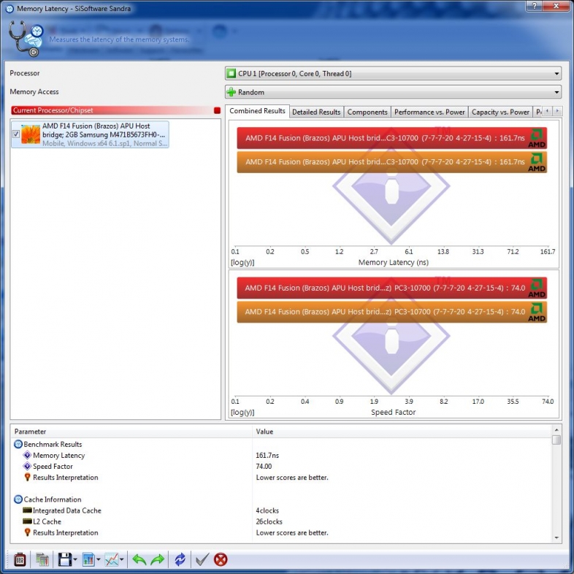
Task: Click the results list scrollbar thumb
Action: click(556, 440)
